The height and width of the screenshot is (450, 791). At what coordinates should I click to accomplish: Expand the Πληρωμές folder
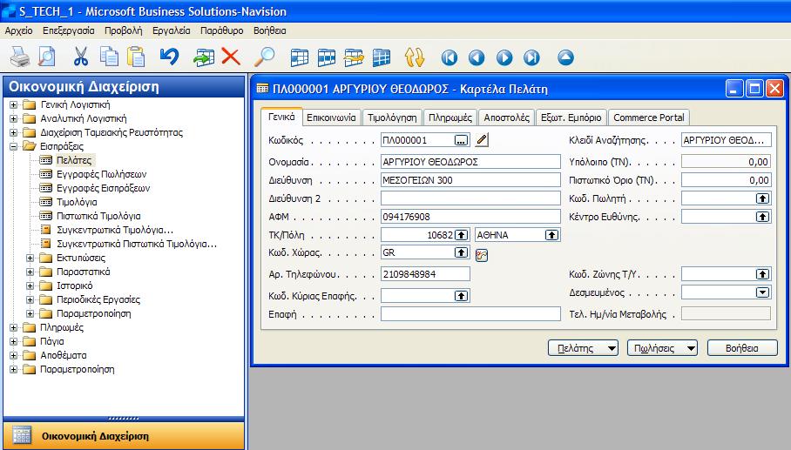(x=13, y=327)
